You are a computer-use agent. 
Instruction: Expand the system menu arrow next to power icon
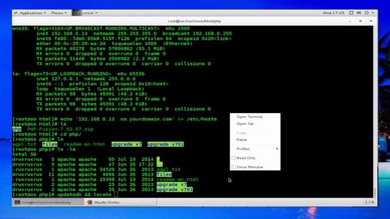point(373,13)
